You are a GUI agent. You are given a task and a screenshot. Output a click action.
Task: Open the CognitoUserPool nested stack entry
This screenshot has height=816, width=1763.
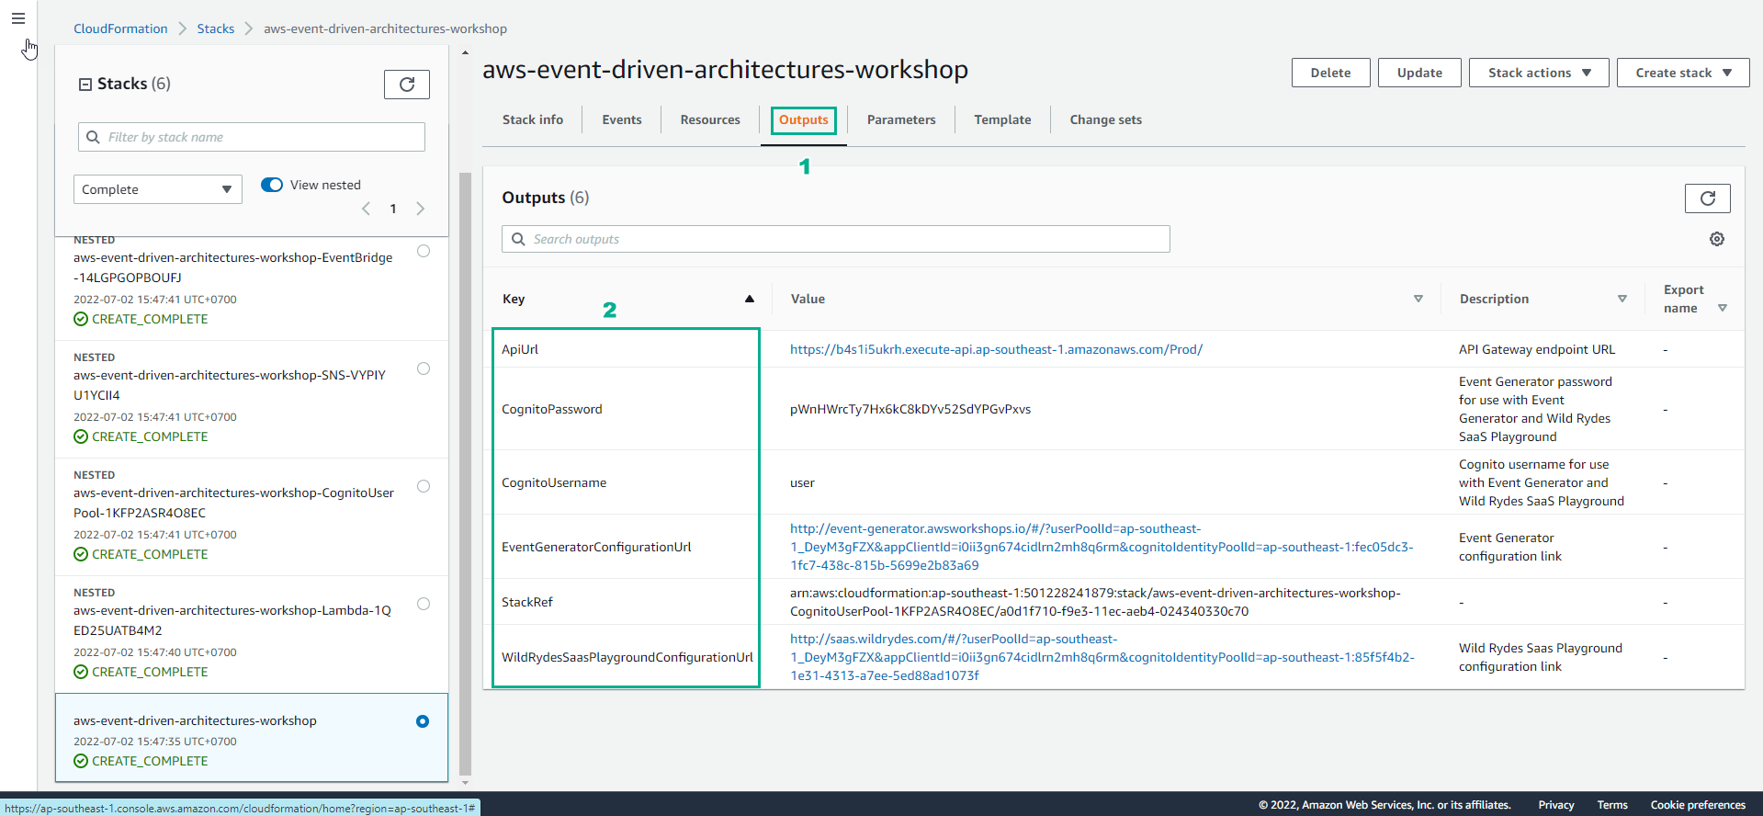pos(233,503)
